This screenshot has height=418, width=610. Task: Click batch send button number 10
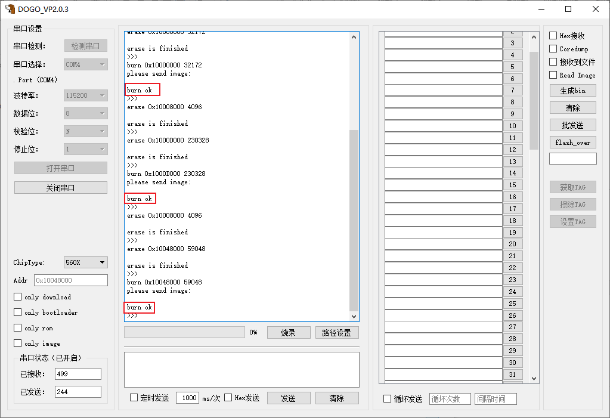(x=513, y=126)
